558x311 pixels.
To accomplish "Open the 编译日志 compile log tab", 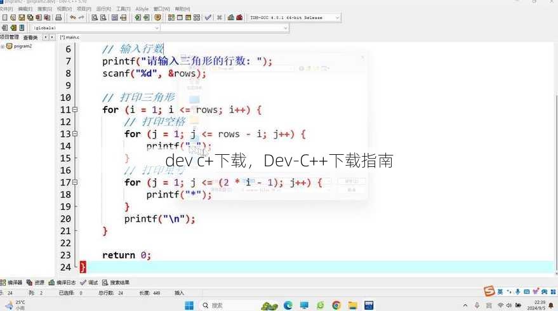I will point(62,282).
